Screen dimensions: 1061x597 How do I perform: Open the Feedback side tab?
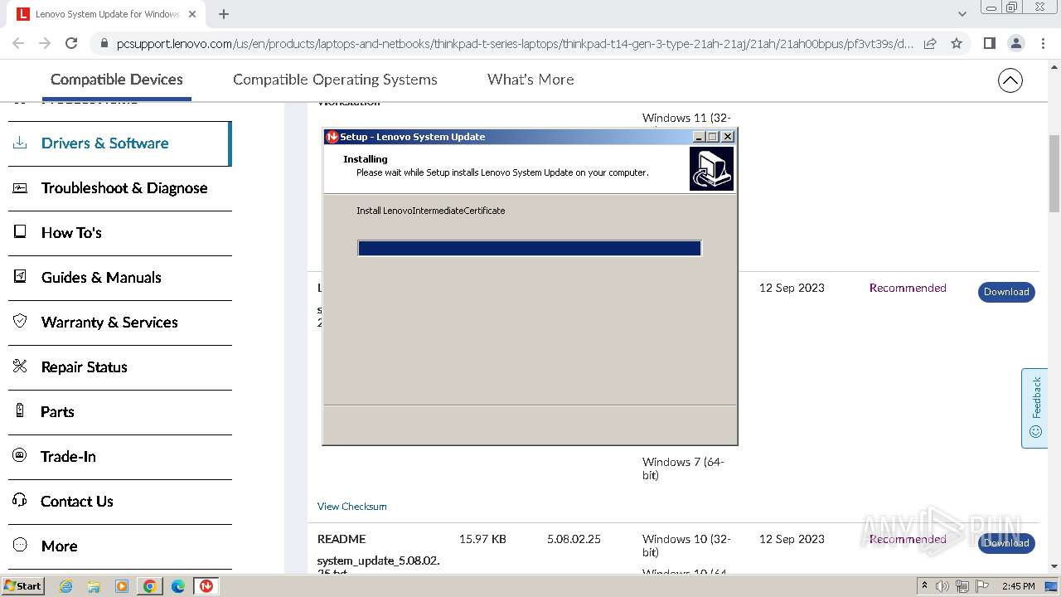(x=1034, y=408)
